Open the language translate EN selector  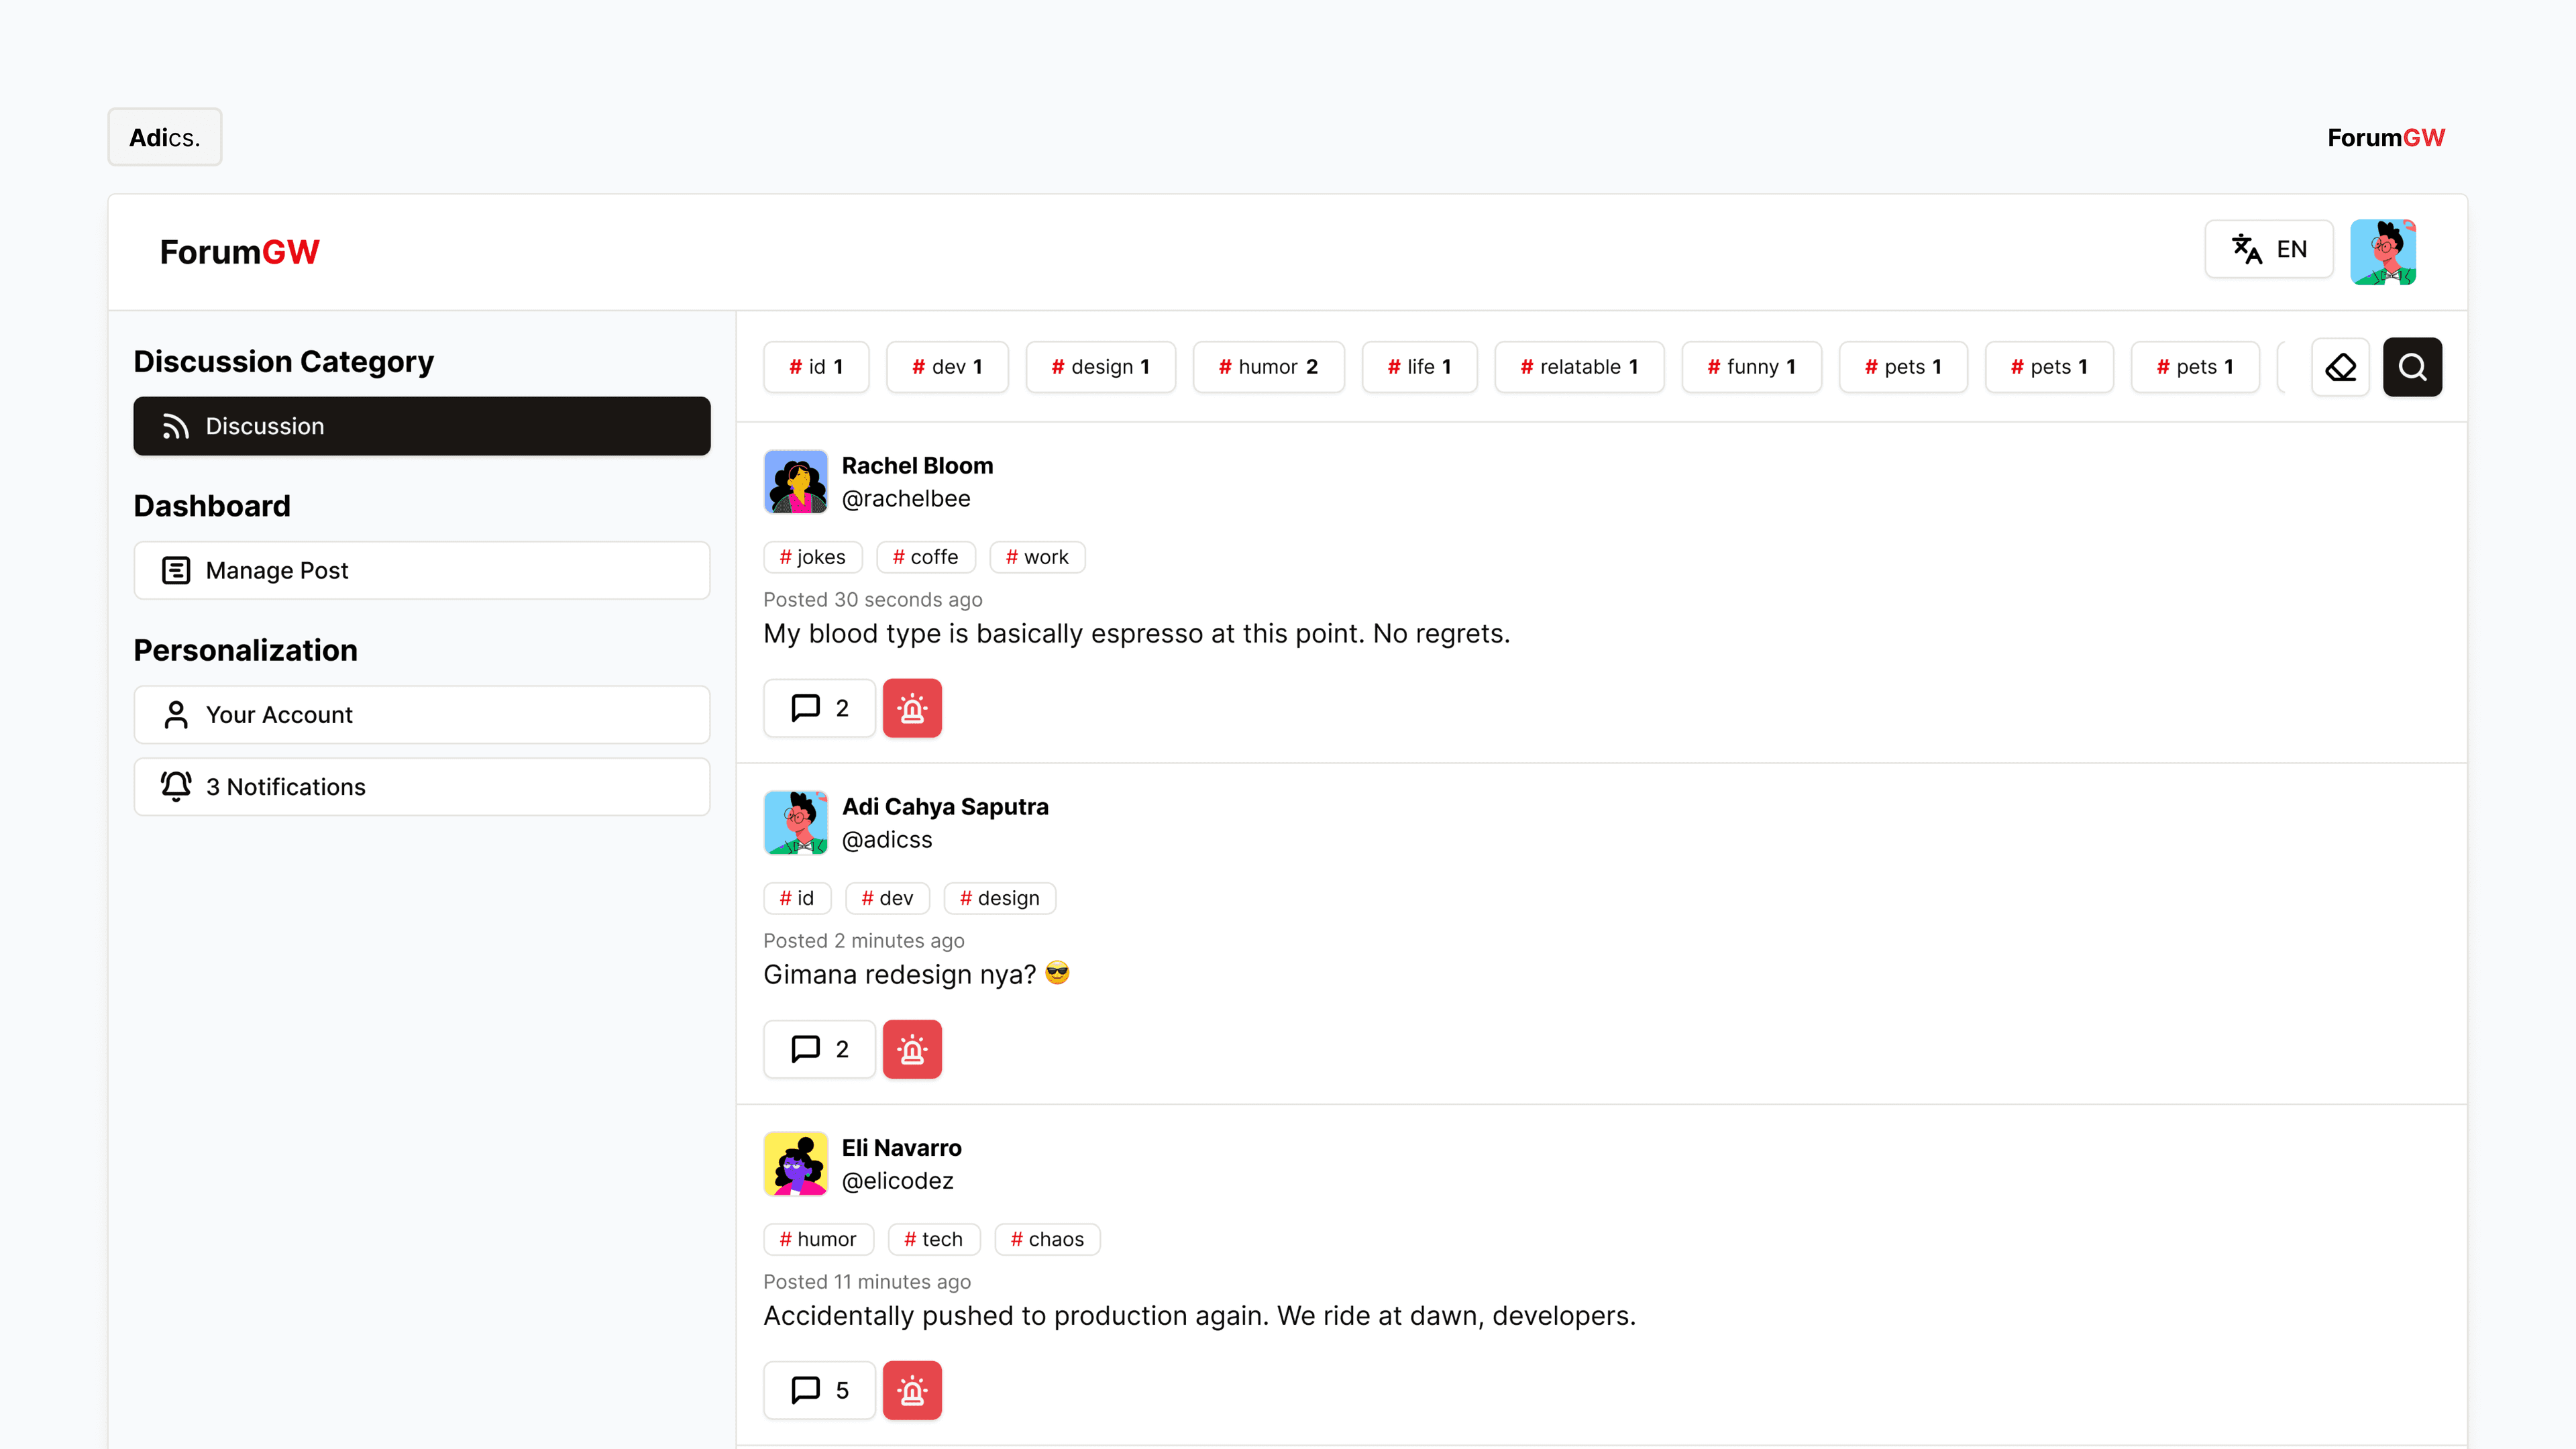point(2269,249)
